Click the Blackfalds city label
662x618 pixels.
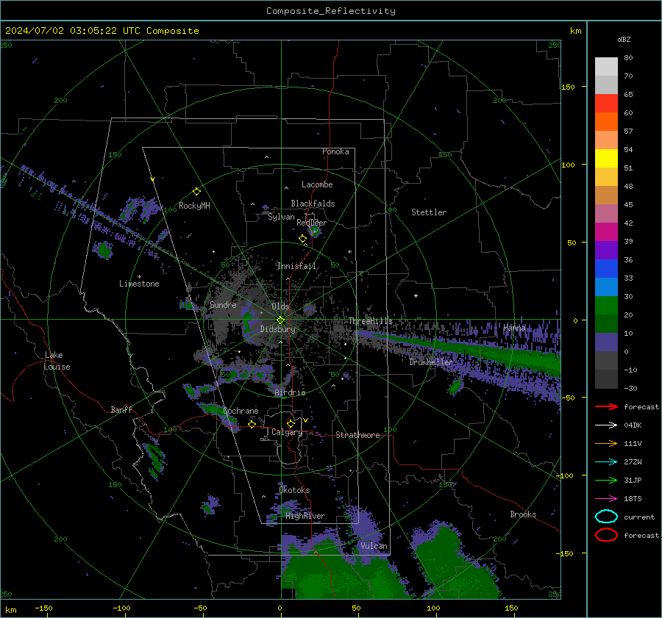point(313,204)
